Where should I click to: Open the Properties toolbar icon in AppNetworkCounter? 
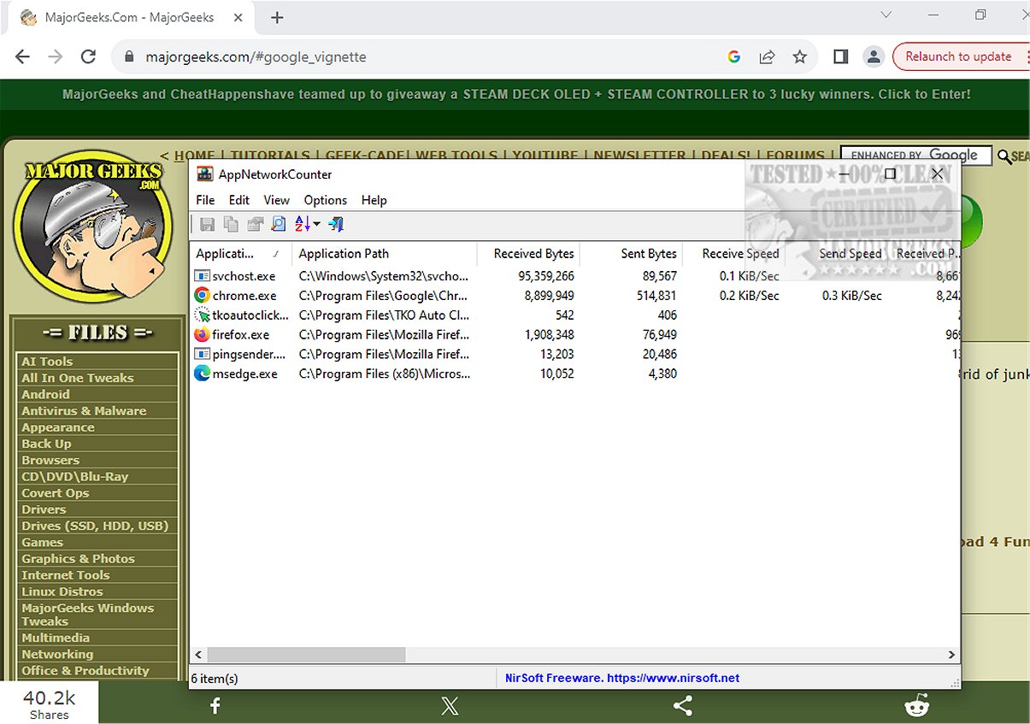(x=255, y=224)
